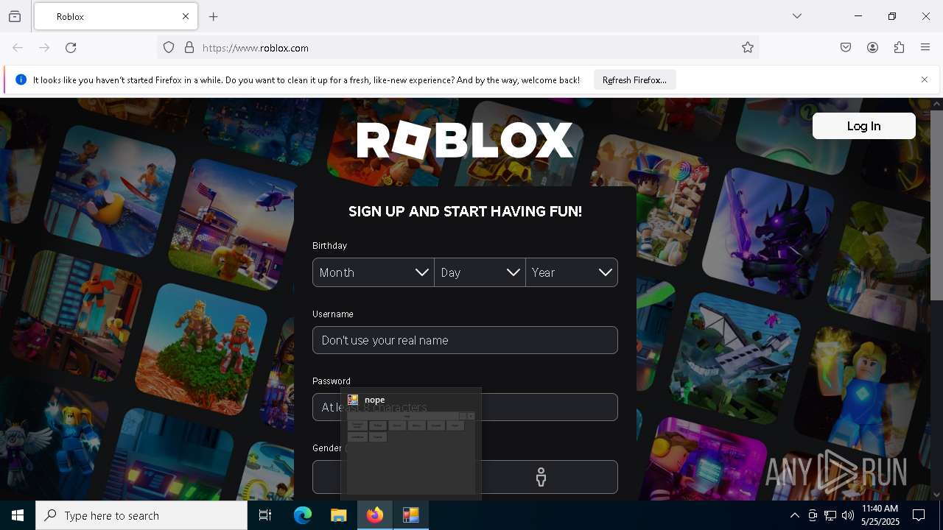This screenshot has height=530, width=943.
Task: Reload the current page
Action: click(71, 48)
